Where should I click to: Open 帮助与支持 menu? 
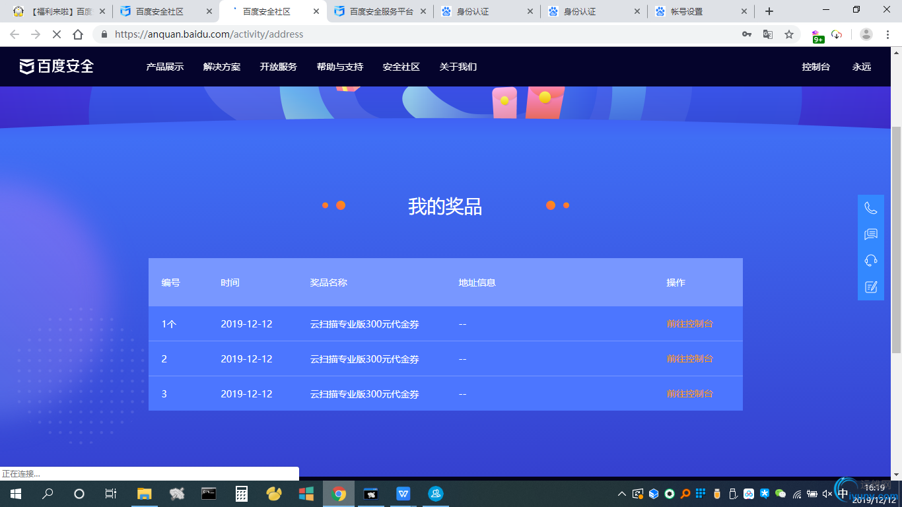point(340,67)
